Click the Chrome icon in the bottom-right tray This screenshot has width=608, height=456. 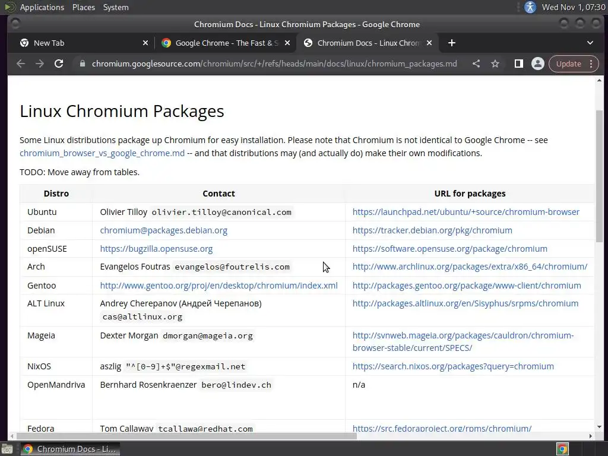[x=563, y=449]
